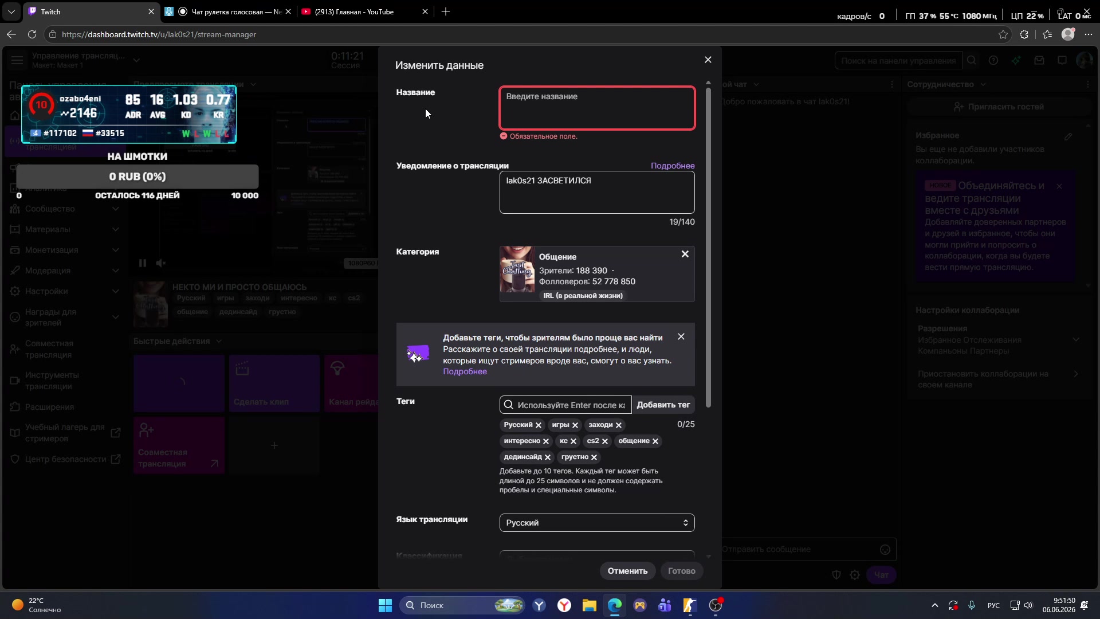The height and width of the screenshot is (619, 1100).
Task: Open the browser settings and more menu
Action: [x=1089, y=34]
